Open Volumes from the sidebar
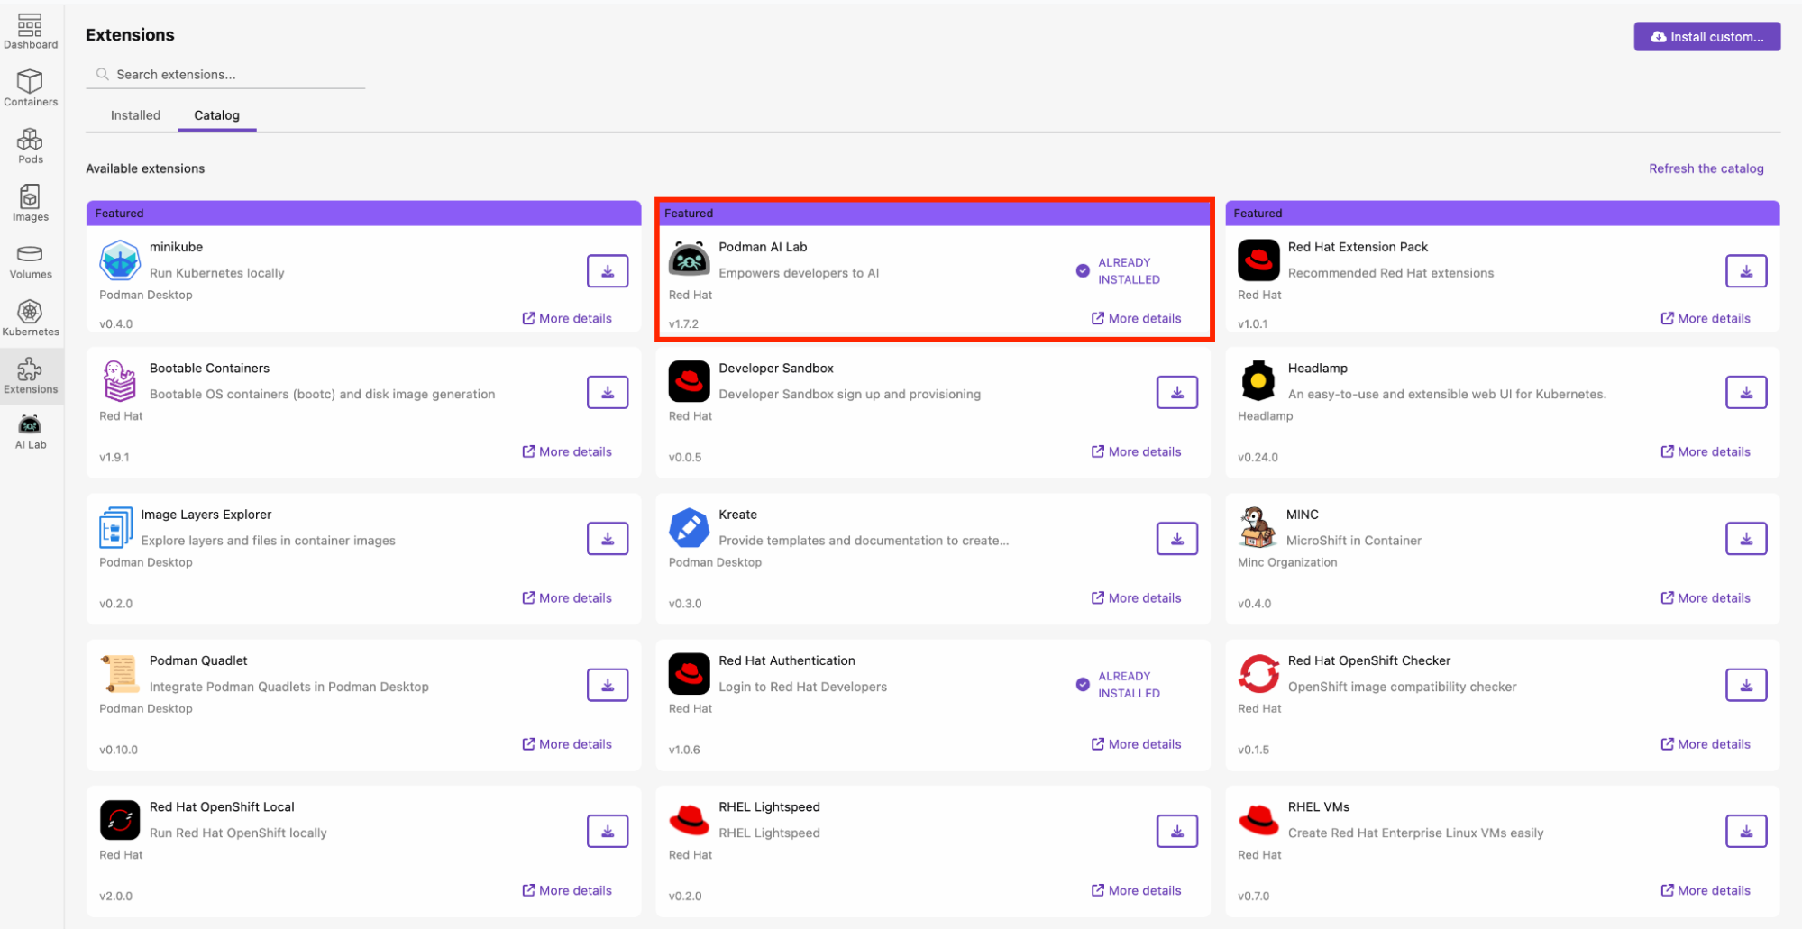This screenshot has height=929, width=1802. (x=30, y=261)
